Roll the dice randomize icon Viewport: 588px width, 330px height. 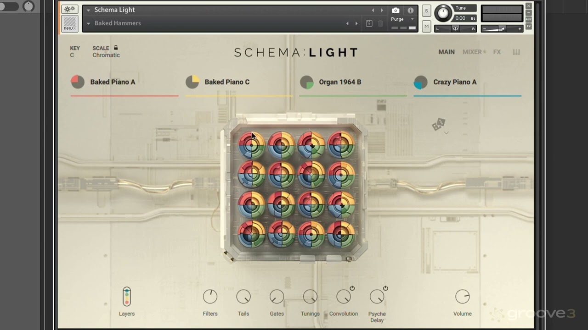click(438, 124)
